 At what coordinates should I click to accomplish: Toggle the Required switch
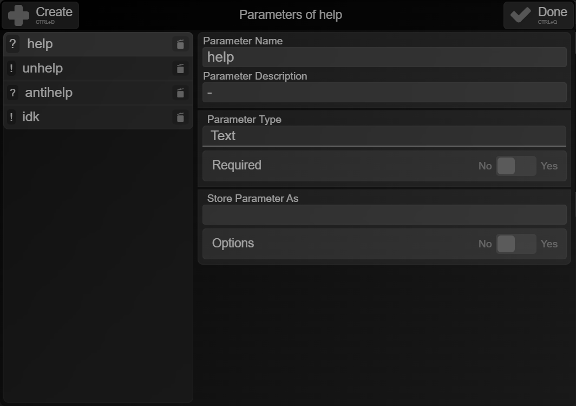pyautogui.click(x=516, y=166)
